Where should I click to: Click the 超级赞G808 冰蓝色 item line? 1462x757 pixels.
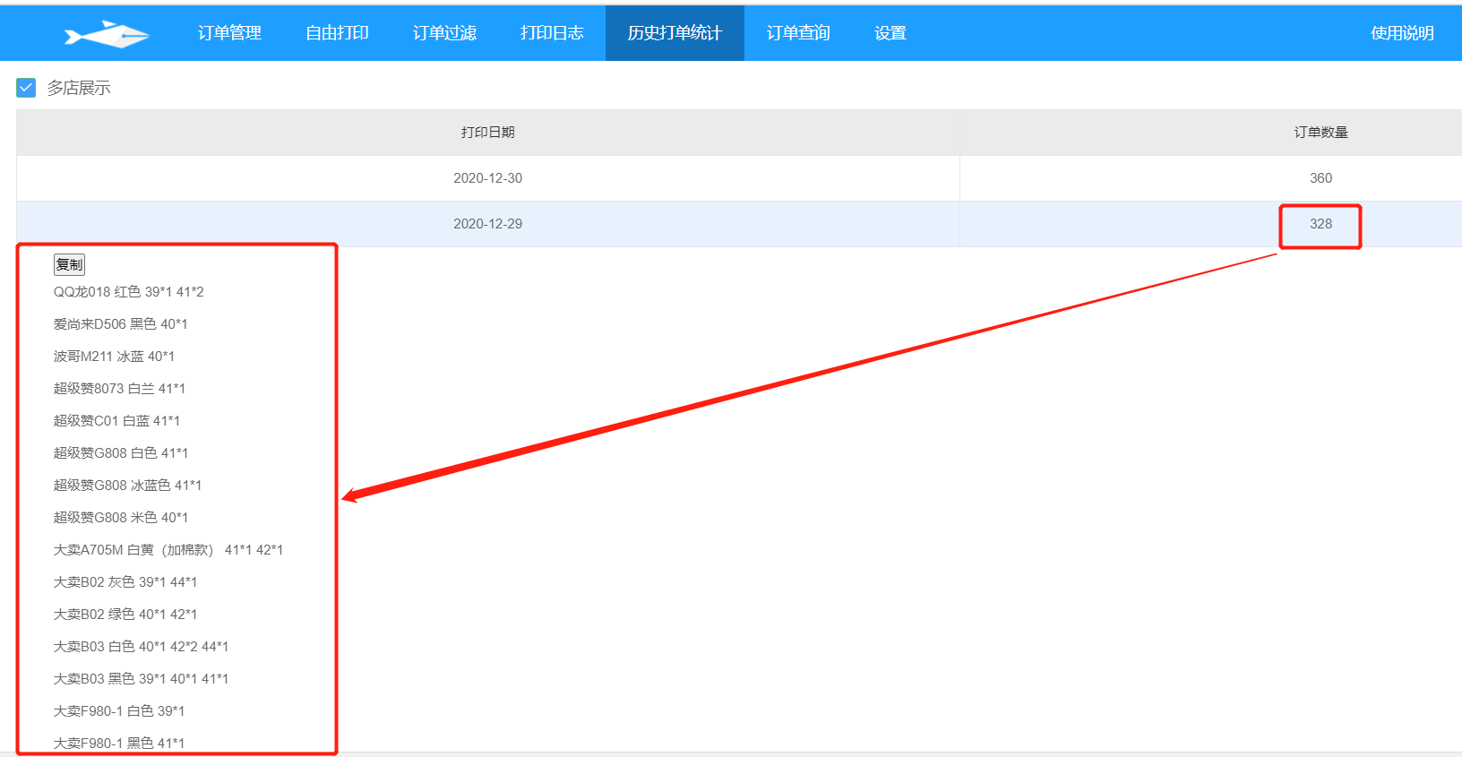point(127,486)
